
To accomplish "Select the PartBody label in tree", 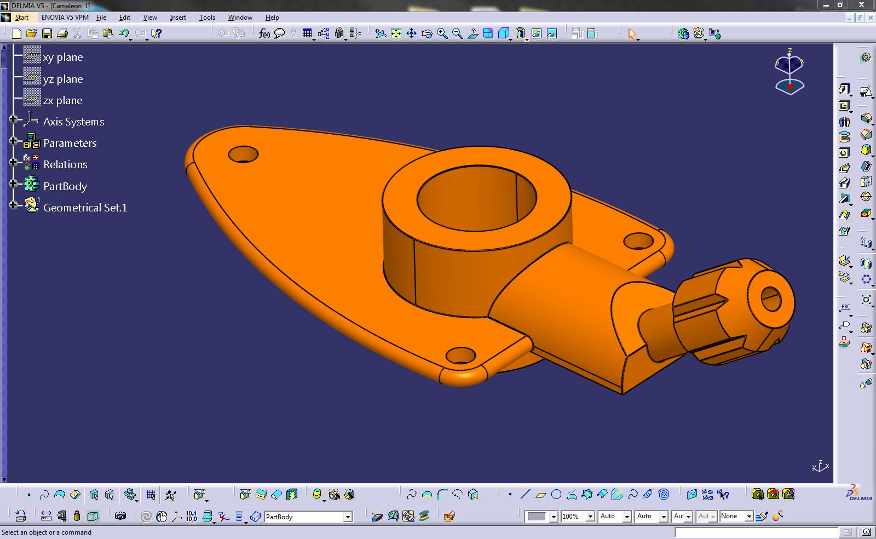I will click(65, 186).
